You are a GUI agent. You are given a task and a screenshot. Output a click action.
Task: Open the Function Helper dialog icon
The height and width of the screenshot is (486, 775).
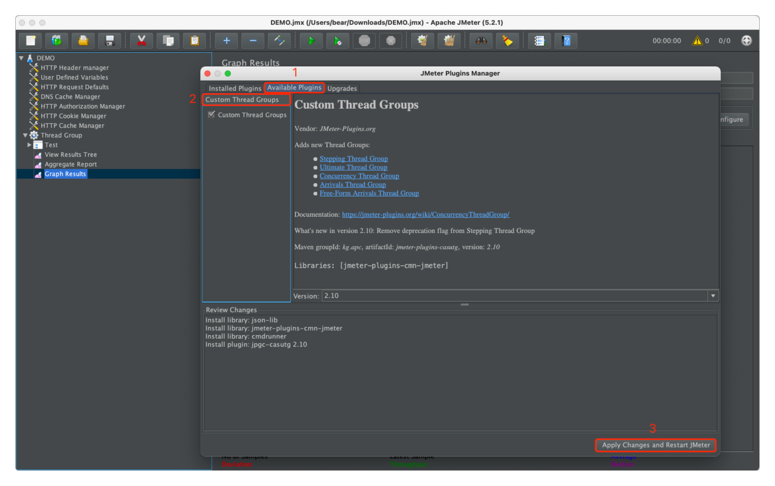[x=540, y=41]
